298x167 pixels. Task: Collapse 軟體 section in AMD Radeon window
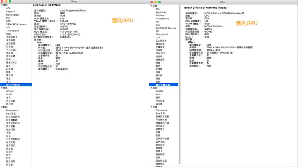[x=2, y=107]
